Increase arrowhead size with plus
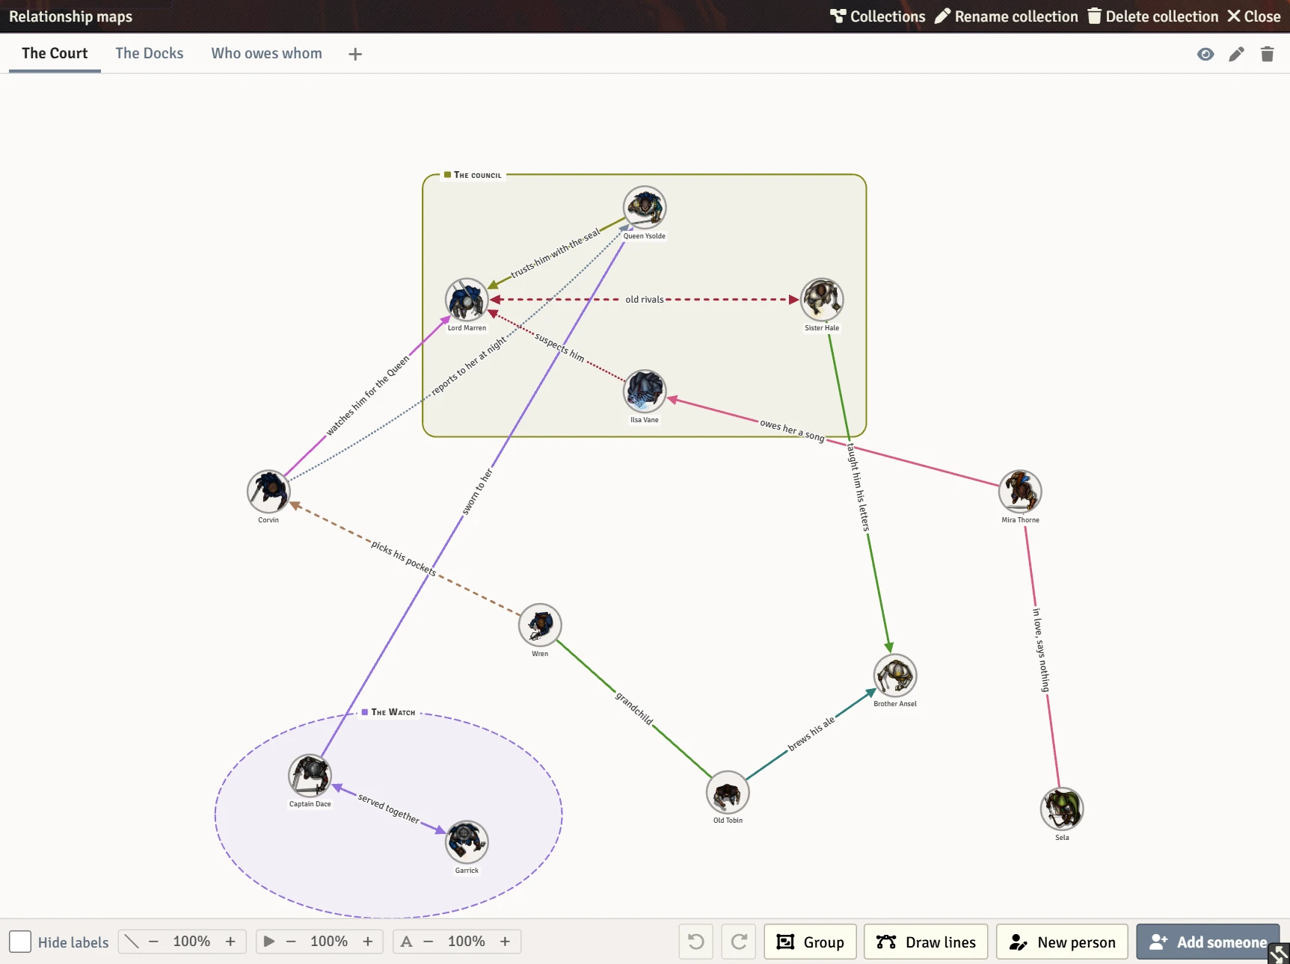This screenshot has width=1290, height=964. coord(368,942)
